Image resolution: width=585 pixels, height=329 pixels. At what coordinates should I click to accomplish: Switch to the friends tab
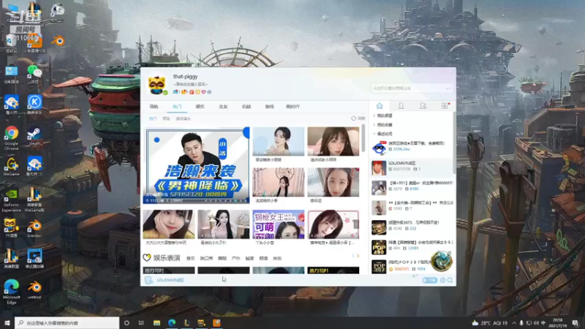click(x=223, y=107)
